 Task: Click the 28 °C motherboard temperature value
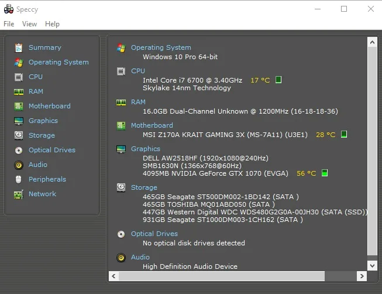click(x=326, y=135)
